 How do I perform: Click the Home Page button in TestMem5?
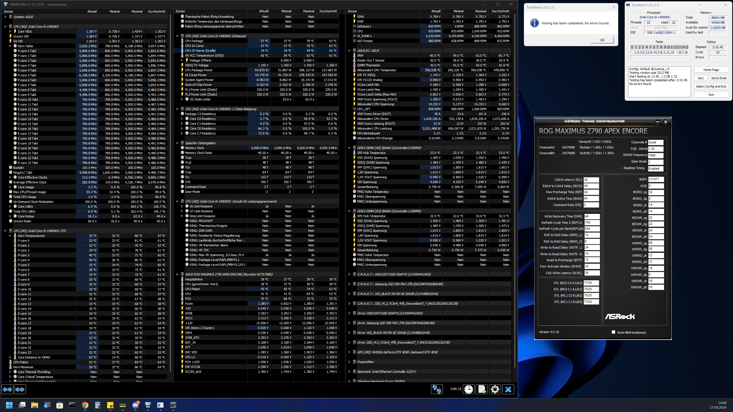coord(711,70)
